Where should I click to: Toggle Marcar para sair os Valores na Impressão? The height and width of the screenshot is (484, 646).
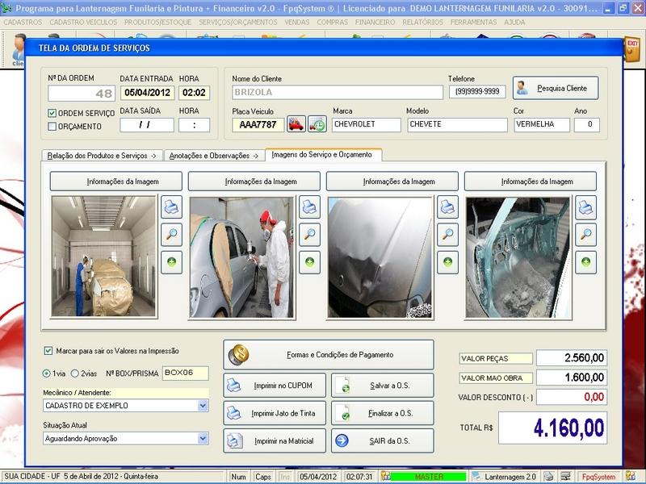[48, 351]
